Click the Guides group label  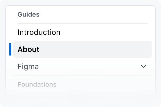tap(28, 14)
